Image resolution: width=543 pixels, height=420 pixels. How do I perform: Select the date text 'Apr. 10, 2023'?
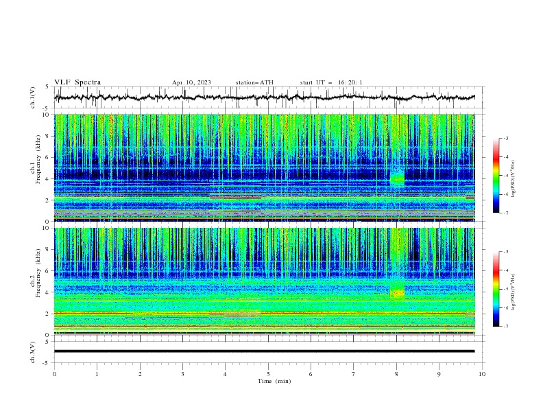click(191, 82)
